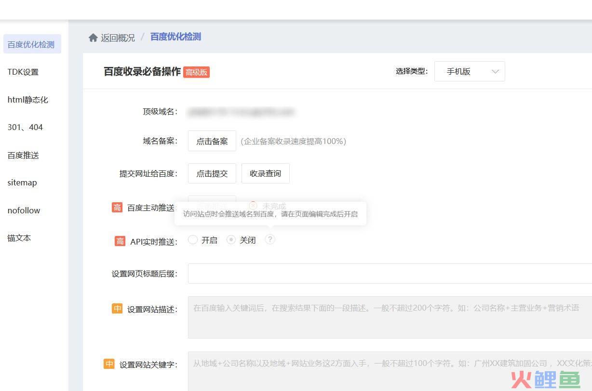Click the 中 badge beside 设置网站关键字
The width and height of the screenshot is (592, 391).
(x=109, y=364)
